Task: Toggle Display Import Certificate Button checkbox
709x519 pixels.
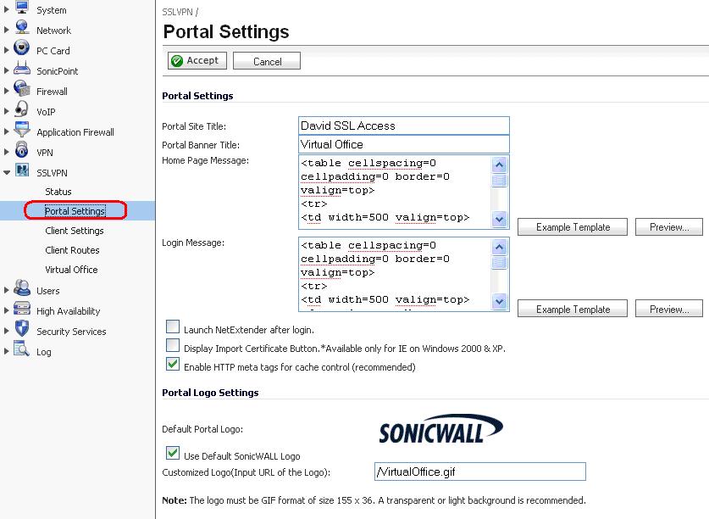Action: [173, 345]
